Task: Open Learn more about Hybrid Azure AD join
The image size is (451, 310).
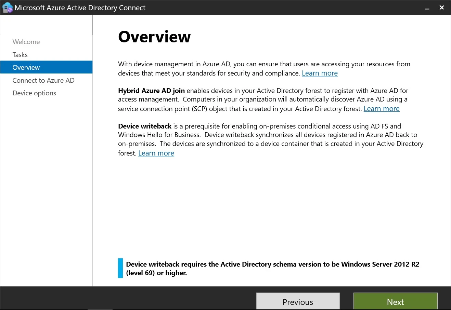Action: pos(382,109)
